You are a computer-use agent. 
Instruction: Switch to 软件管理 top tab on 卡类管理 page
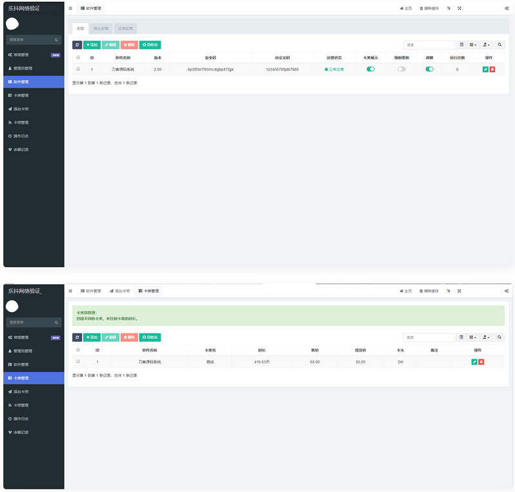click(91, 291)
